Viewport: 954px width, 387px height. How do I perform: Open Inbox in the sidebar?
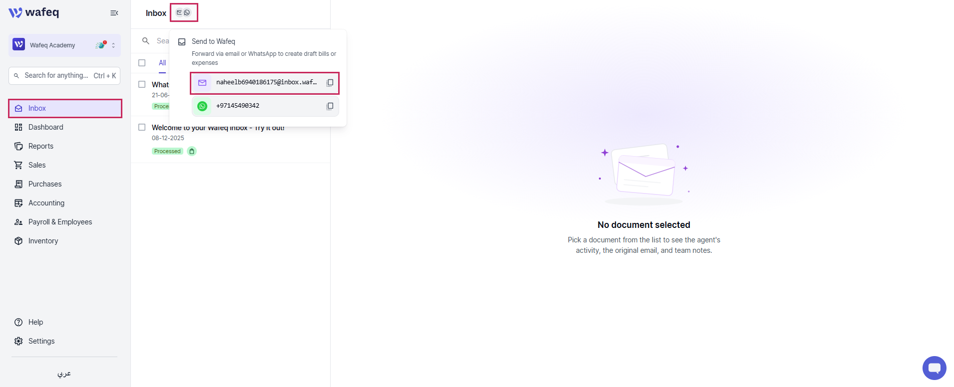[65, 108]
